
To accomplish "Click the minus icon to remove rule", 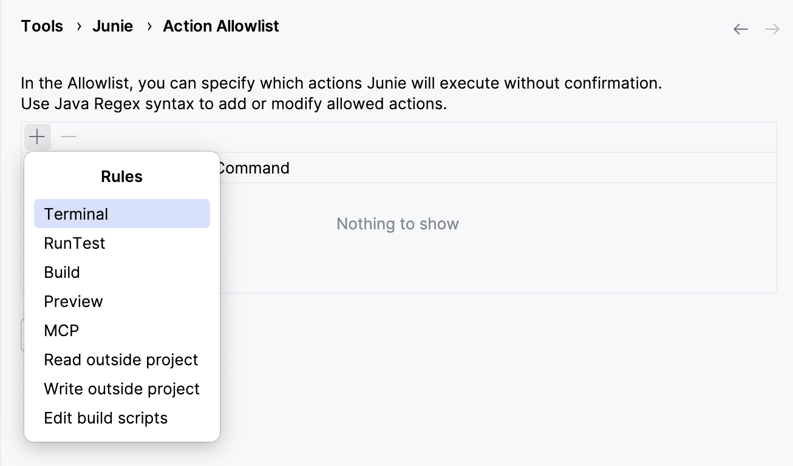I will pos(68,137).
